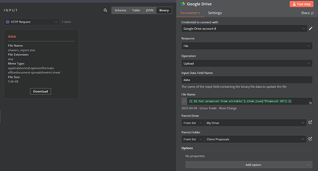Click the fx expression icon
The height and width of the screenshot is (171, 318).
coord(184,101)
